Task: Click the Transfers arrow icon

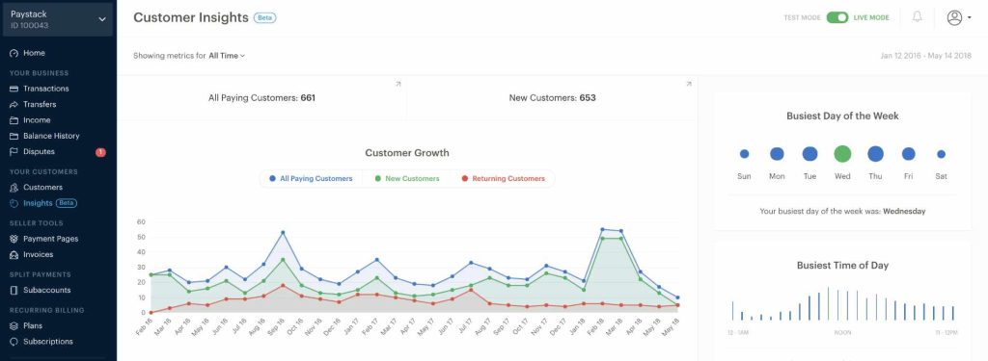Action: pyautogui.click(x=14, y=104)
